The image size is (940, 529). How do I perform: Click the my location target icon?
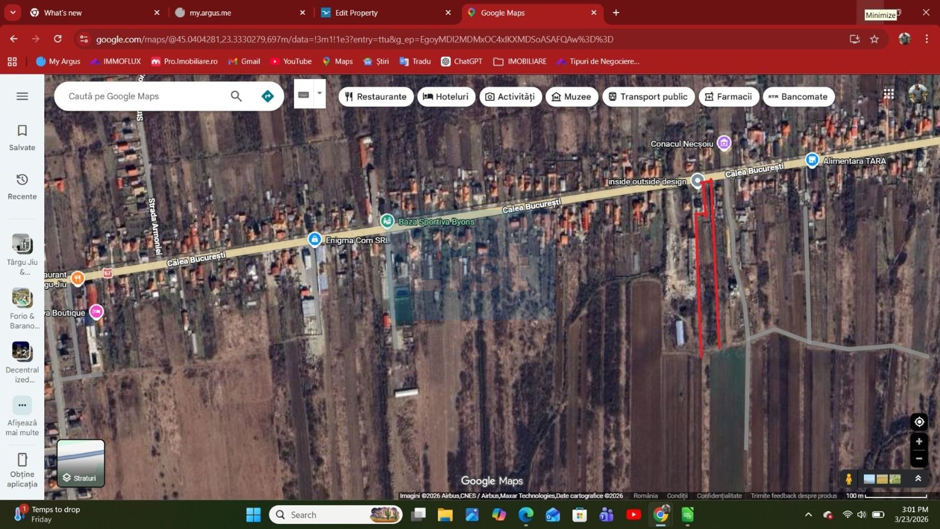click(919, 422)
